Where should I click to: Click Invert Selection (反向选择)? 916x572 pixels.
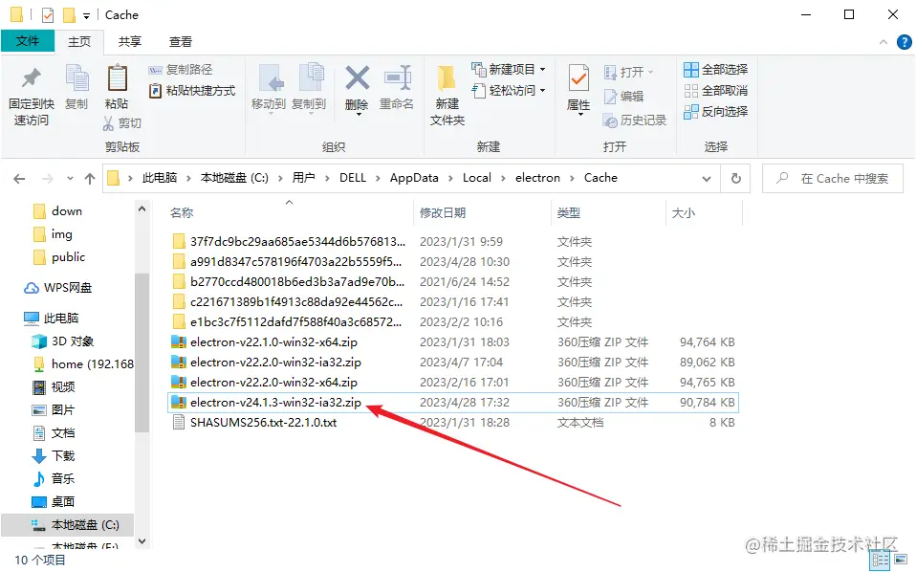(715, 112)
